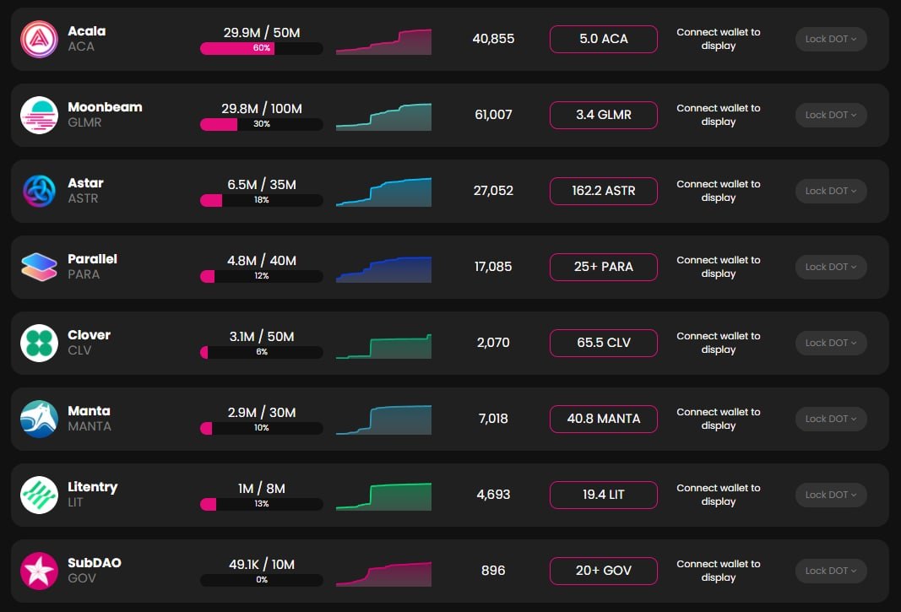Click the Astar name text
The image size is (901, 612).
85,182
